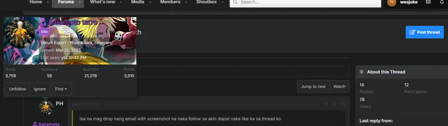Click the Reaction score 21,278
Viewport: 448px width, 126px height.
coord(91,76)
